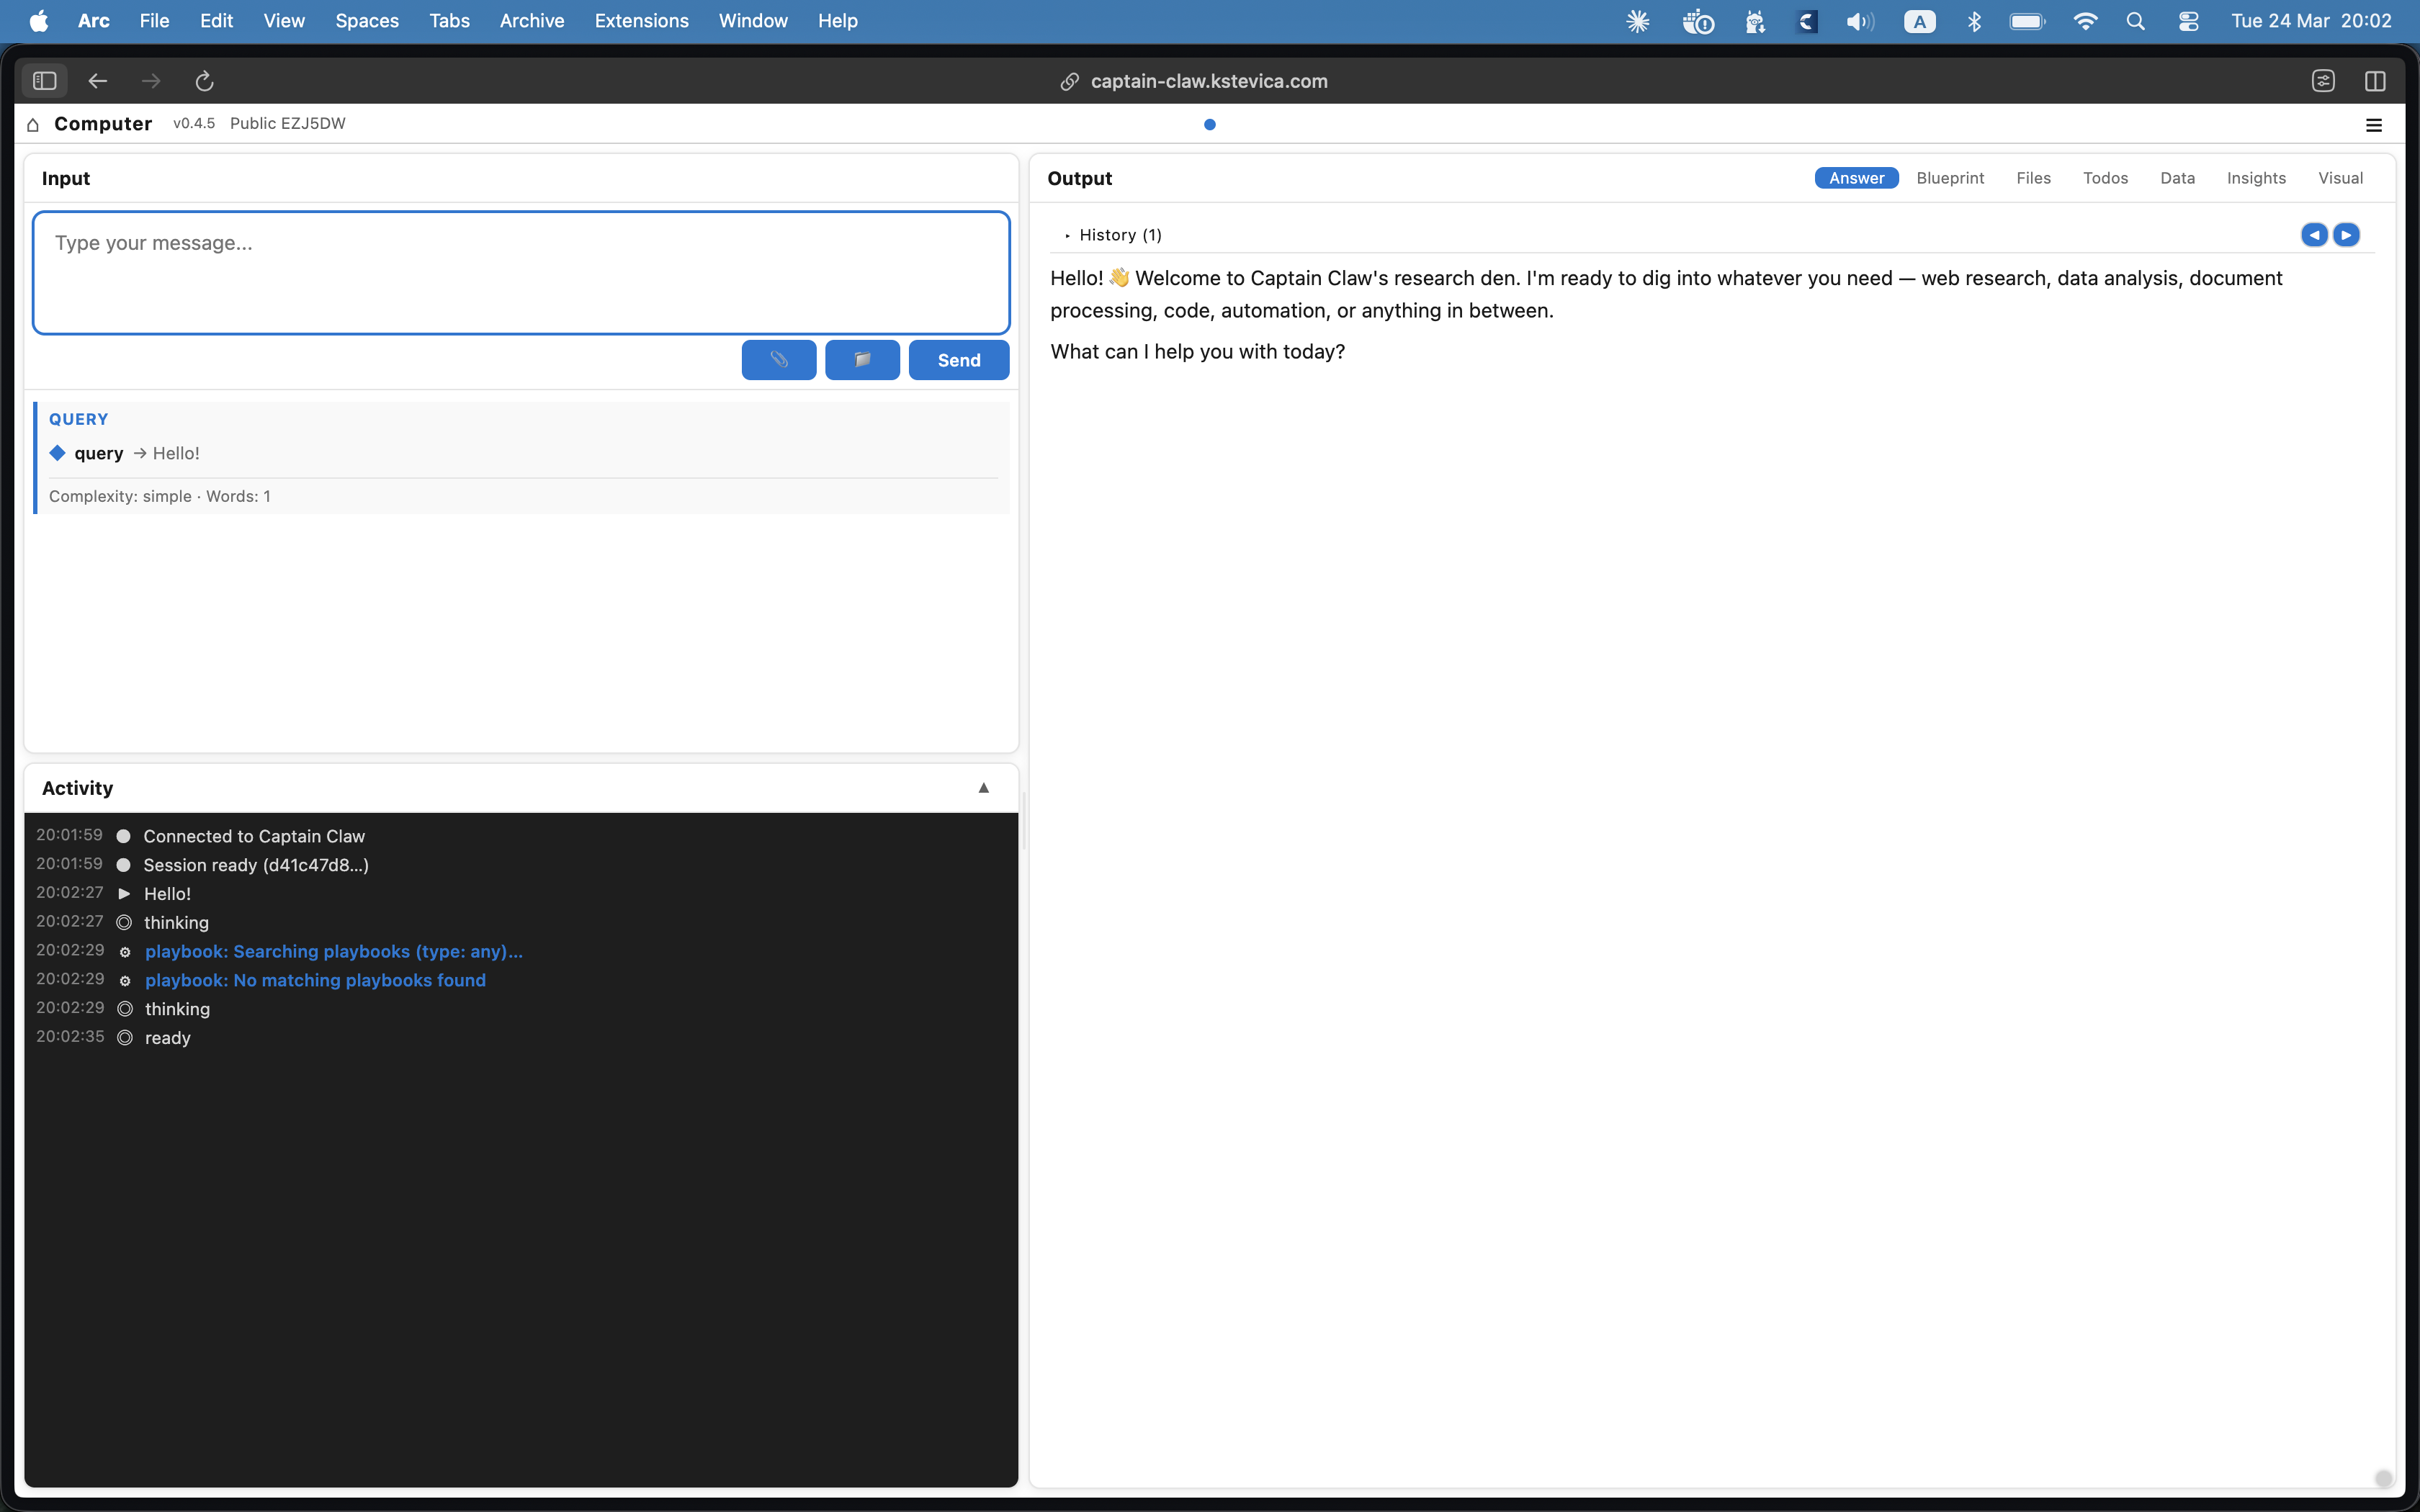The image size is (2420, 1512).
Task: Go to the previous answer with the left arrow
Action: (x=2314, y=235)
